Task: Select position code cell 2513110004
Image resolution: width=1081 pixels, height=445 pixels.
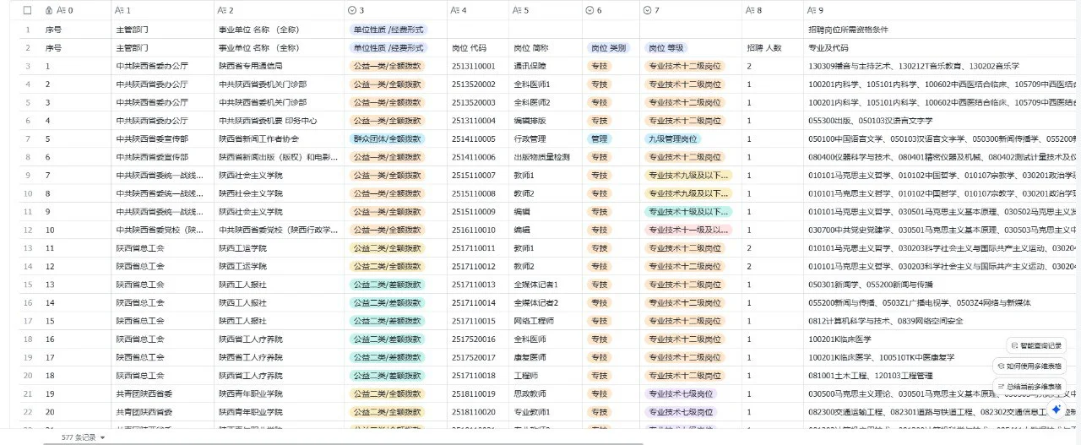Action: [477, 120]
